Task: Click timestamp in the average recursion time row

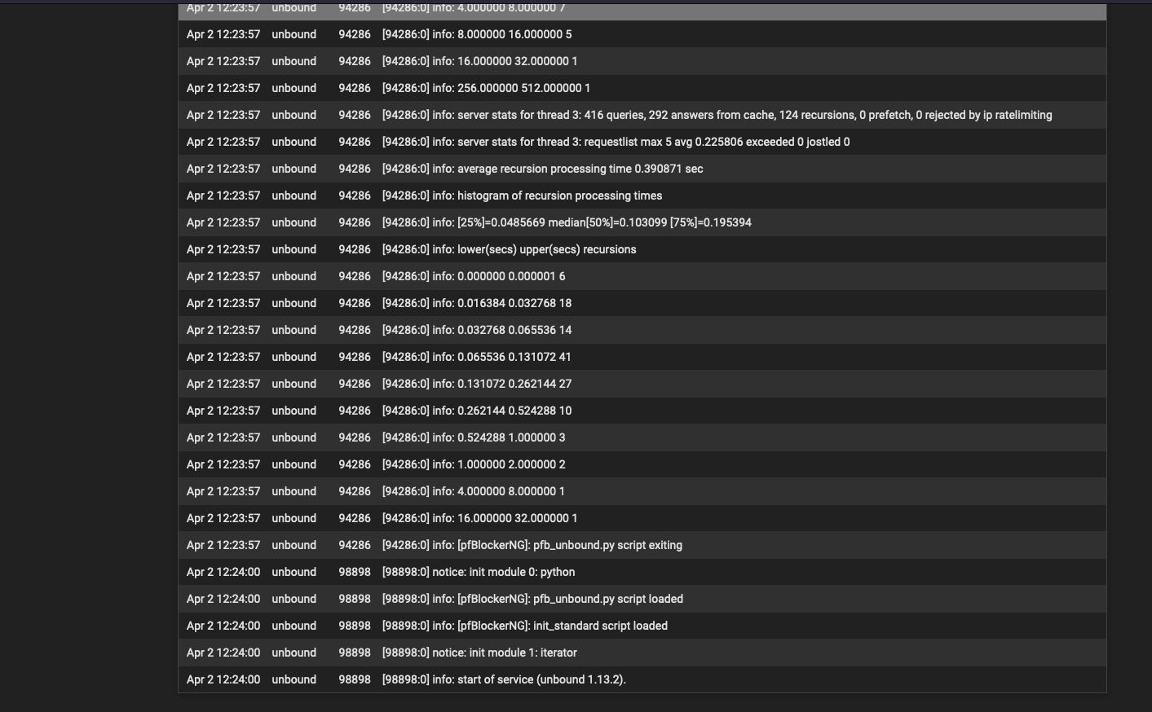Action: [223, 169]
